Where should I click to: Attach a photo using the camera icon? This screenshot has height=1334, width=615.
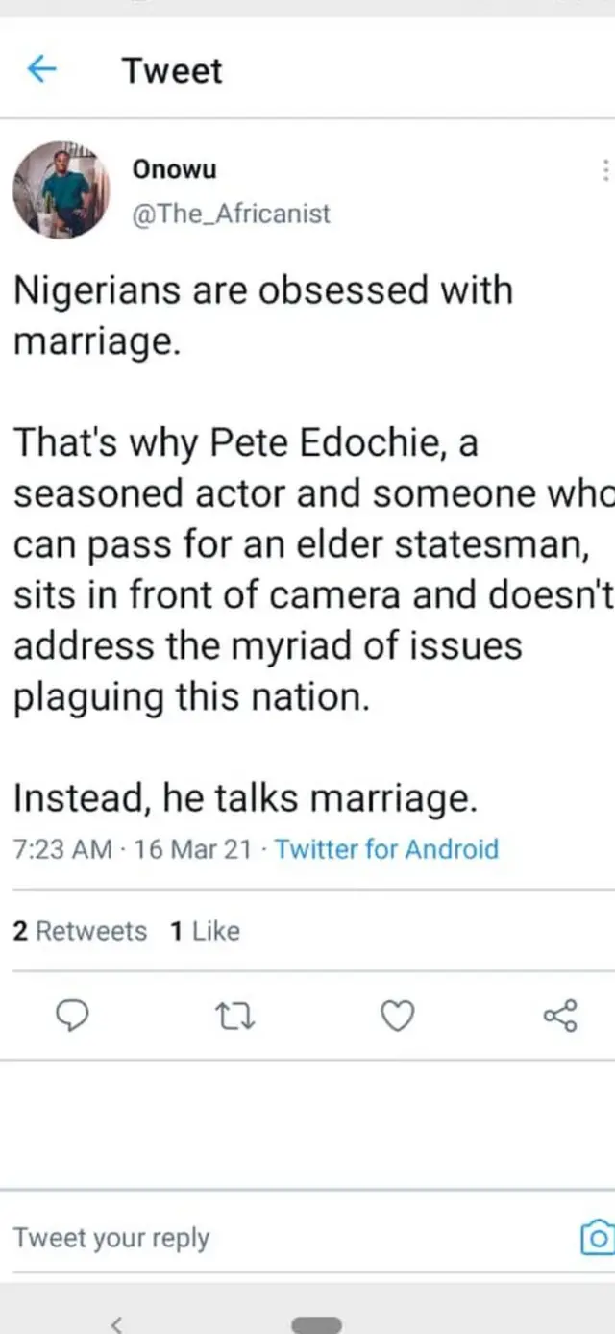598,1238
